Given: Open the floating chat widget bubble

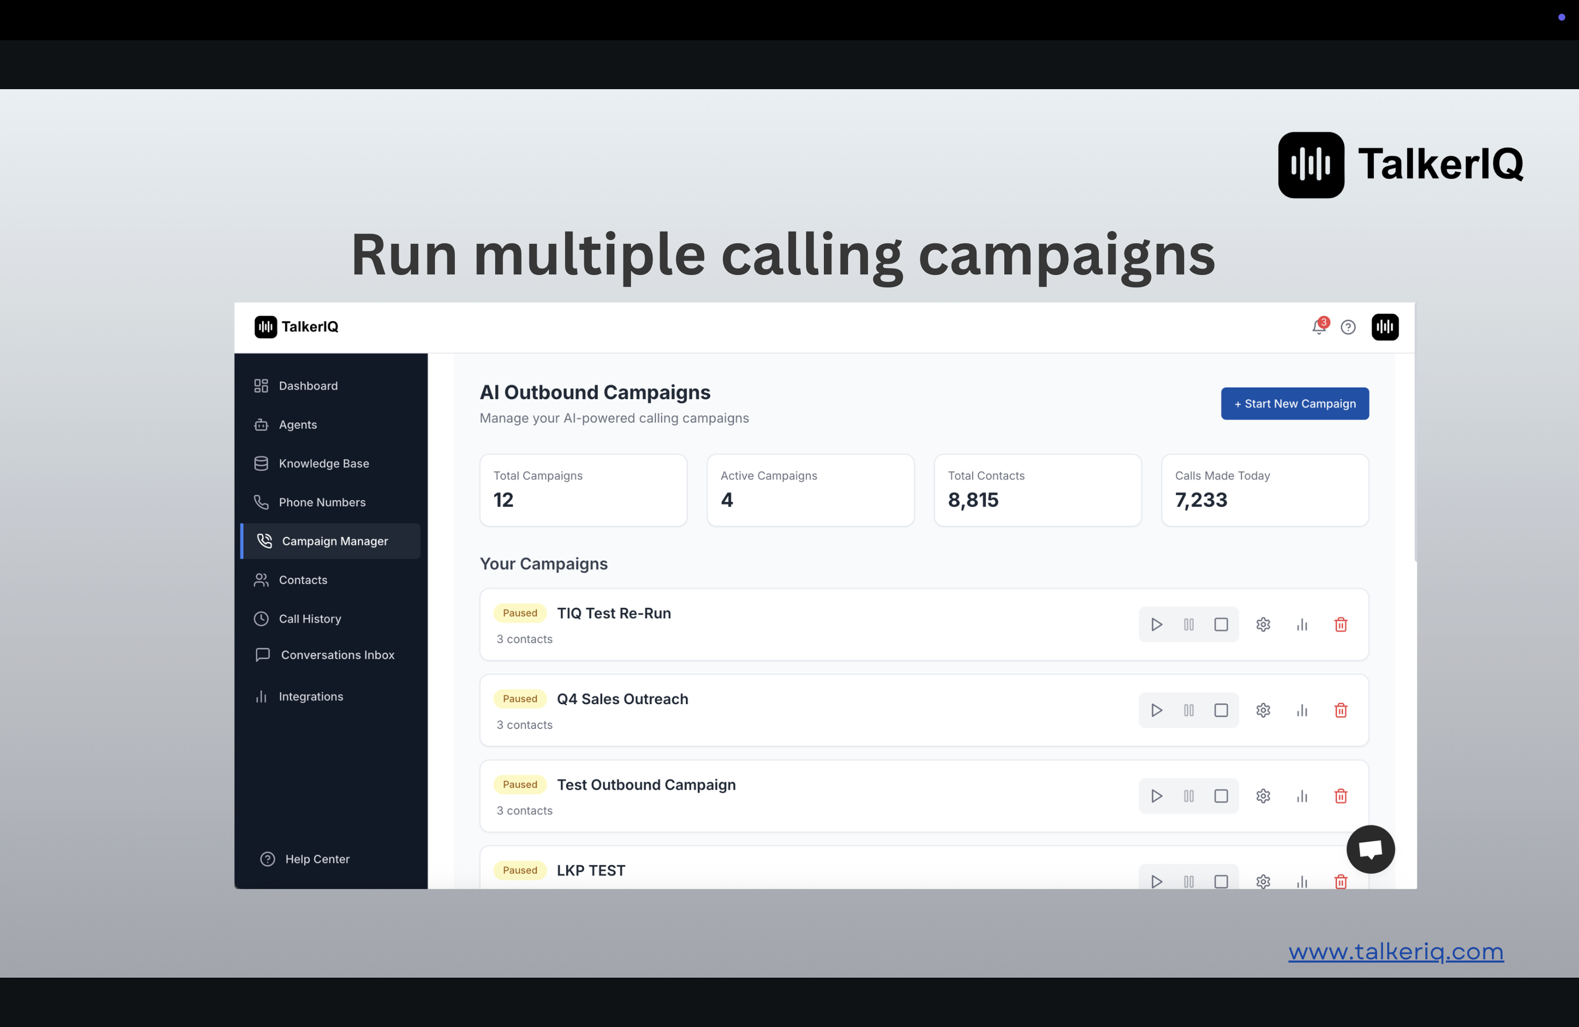Looking at the screenshot, I should [x=1370, y=849].
